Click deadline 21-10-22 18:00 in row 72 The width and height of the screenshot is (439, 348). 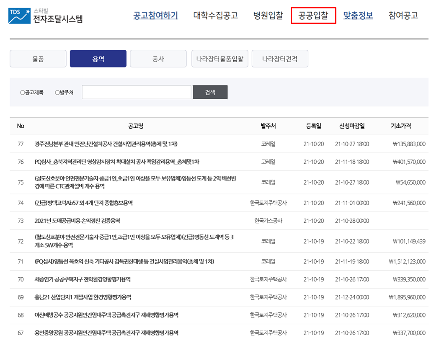click(352, 241)
